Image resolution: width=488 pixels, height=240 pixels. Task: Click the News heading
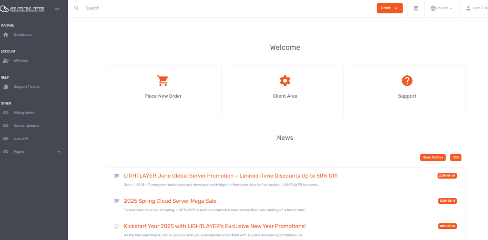coord(285,137)
